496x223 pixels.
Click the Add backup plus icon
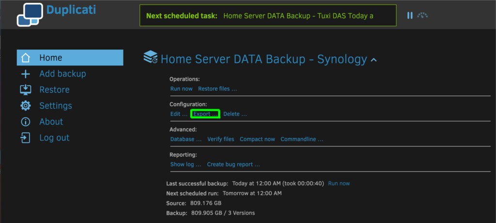(26, 74)
